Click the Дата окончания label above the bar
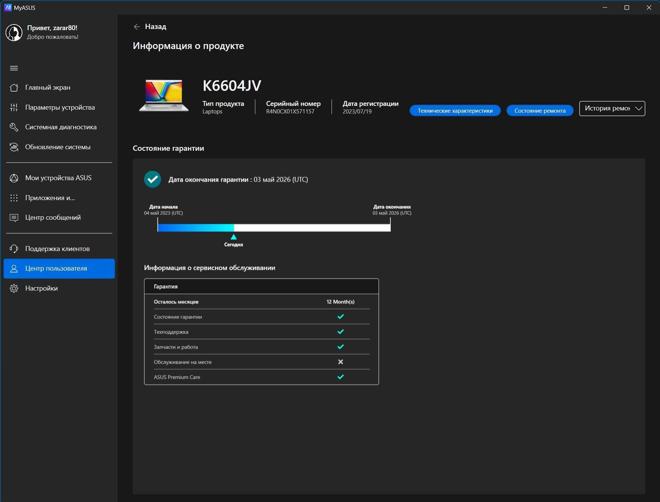 point(391,207)
